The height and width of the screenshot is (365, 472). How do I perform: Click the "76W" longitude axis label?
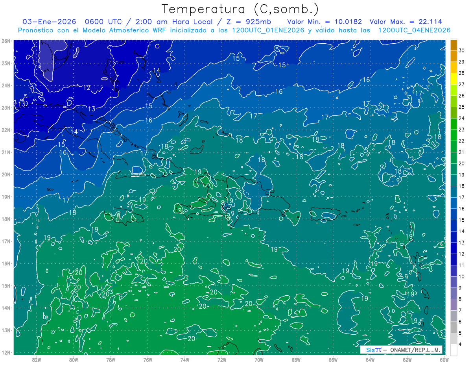pos(147,359)
